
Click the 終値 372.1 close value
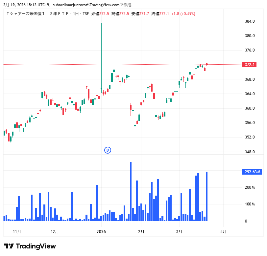(x=160, y=14)
